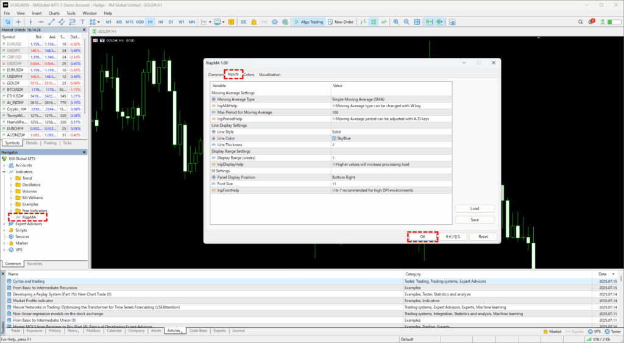
Task: Click the Save button
Action: click(x=475, y=220)
